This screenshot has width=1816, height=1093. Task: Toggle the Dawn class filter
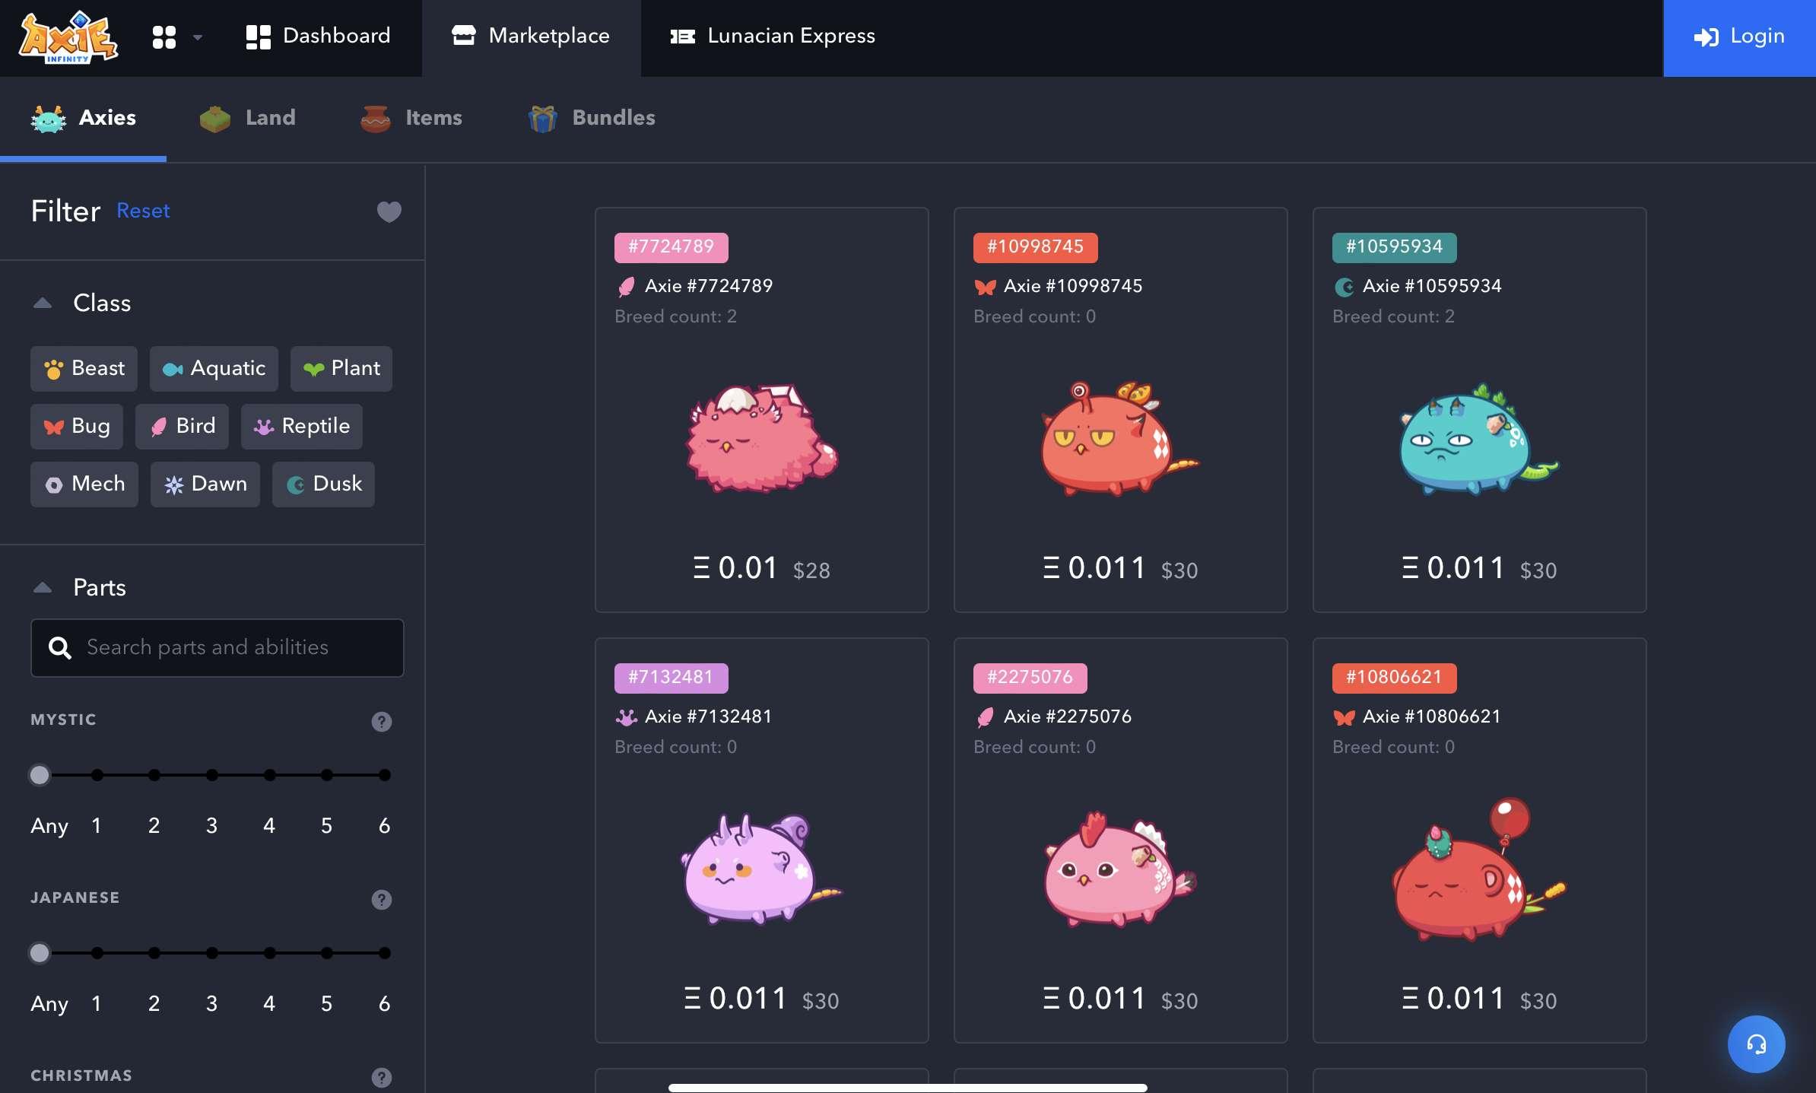[x=205, y=485]
